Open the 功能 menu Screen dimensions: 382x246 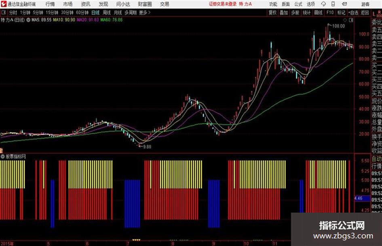[273, 4]
